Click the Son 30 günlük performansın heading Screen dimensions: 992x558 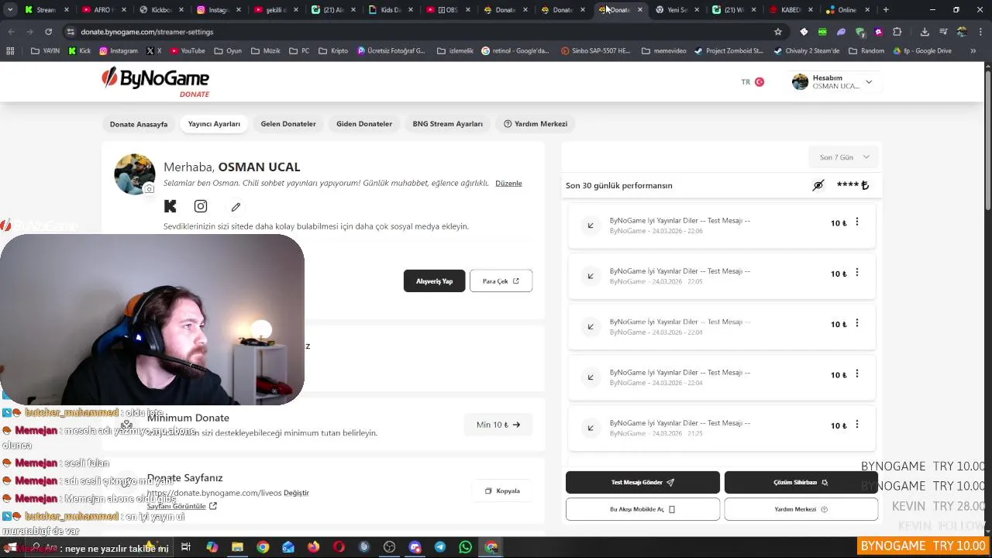coord(619,186)
